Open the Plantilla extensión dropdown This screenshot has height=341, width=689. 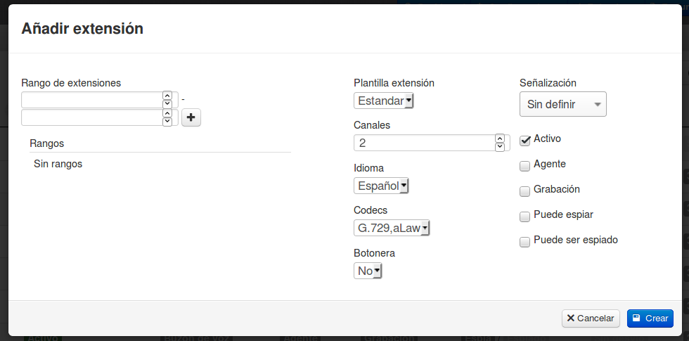click(x=384, y=101)
